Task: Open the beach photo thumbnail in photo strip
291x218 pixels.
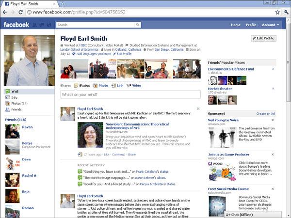Action: click(x=74, y=69)
